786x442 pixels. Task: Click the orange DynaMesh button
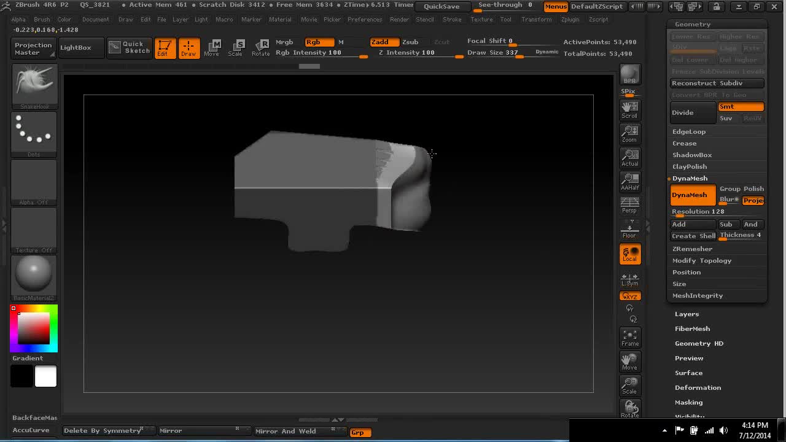(x=693, y=195)
